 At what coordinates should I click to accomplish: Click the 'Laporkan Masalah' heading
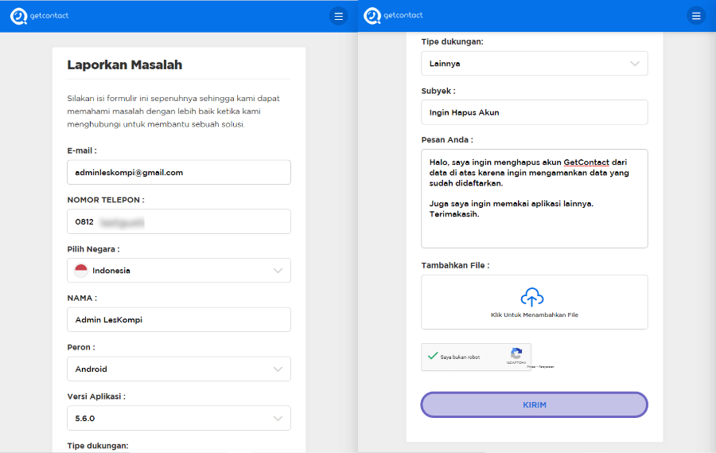125,65
